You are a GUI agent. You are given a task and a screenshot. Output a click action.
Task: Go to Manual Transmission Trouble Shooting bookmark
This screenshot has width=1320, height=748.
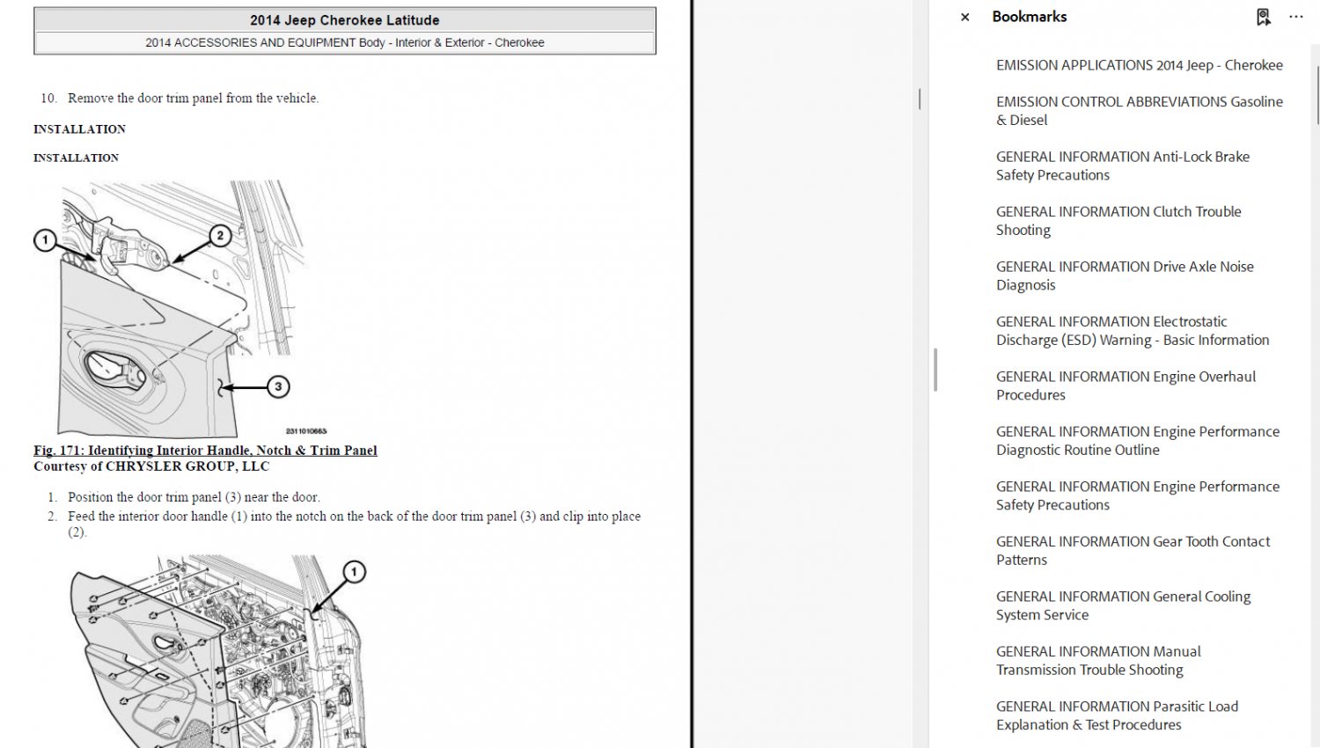click(x=1098, y=661)
